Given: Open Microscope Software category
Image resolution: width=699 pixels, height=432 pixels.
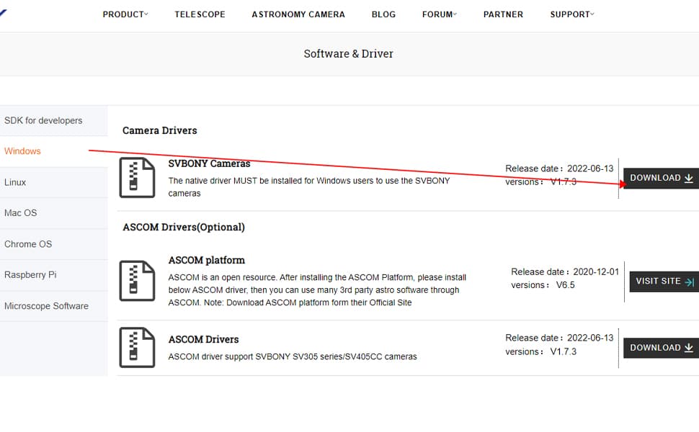Looking at the screenshot, I should (x=46, y=306).
